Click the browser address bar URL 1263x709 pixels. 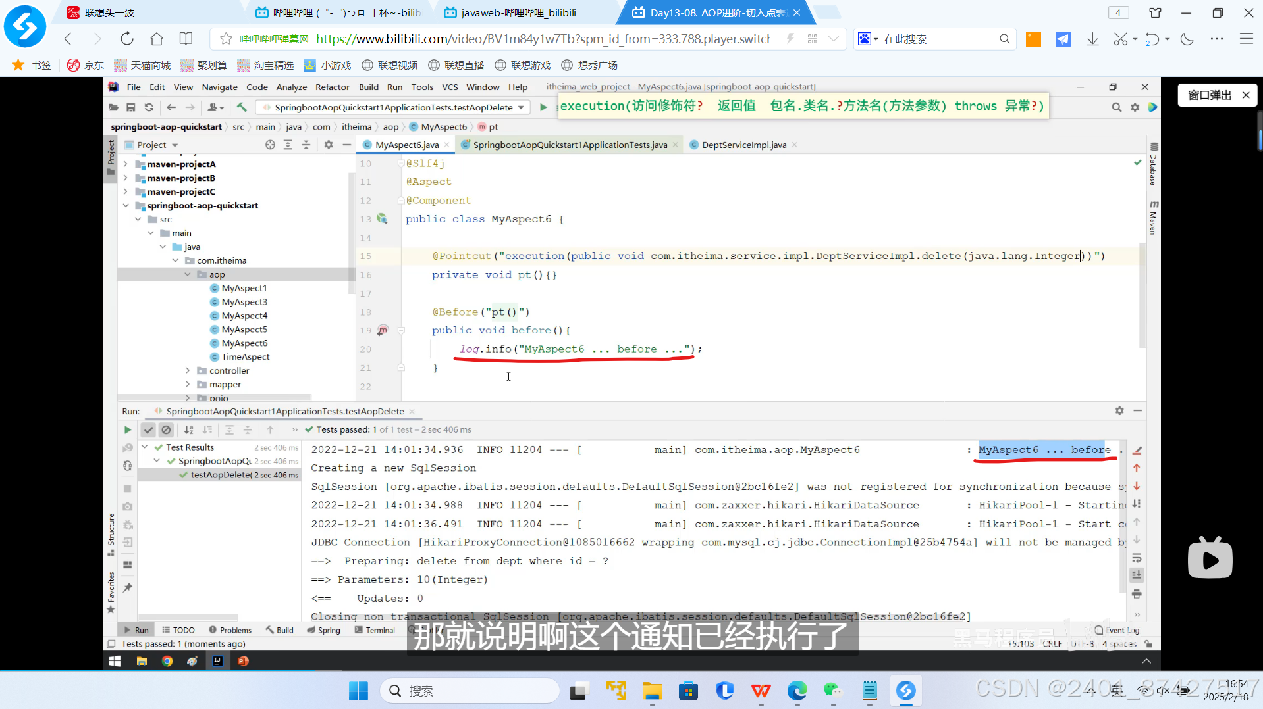543,39
